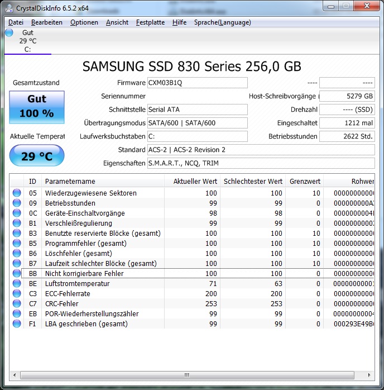Close the CrystalDiskInfo window

(367, 6)
